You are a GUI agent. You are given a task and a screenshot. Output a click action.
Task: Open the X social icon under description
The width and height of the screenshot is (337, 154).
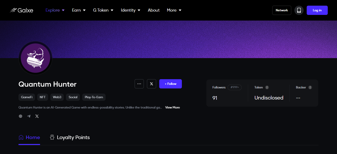click(37, 116)
